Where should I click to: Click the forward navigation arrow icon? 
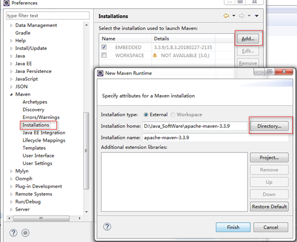[x=242, y=16]
